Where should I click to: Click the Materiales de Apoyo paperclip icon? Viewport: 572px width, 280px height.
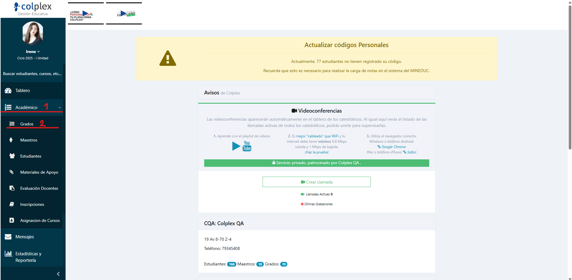(x=12, y=172)
